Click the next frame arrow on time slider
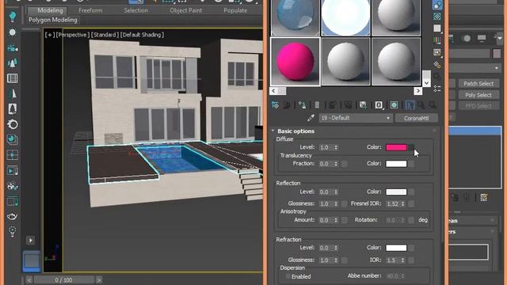This screenshot has height=285, width=507. pos(99,279)
